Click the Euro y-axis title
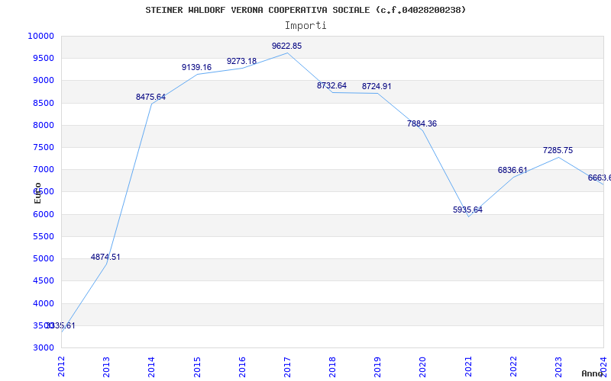This screenshot has height=381, width=611. click(x=37, y=193)
